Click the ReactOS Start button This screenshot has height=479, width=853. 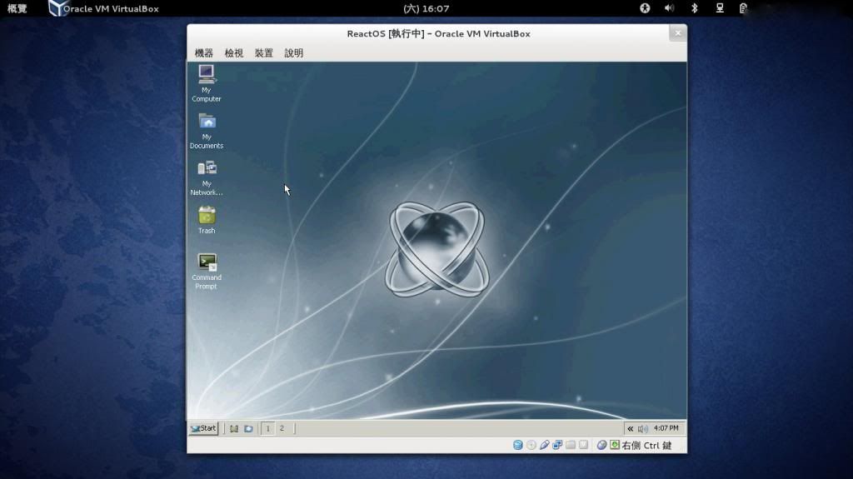203,428
